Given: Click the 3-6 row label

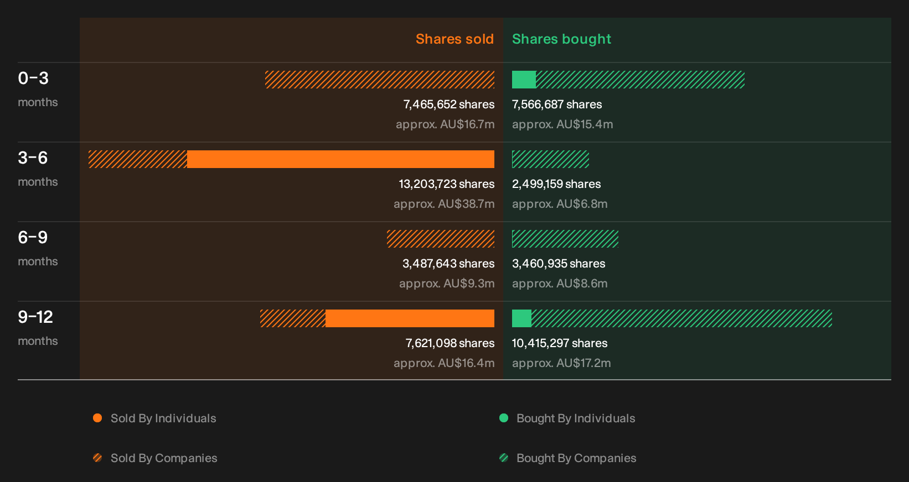Looking at the screenshot, I should tap(33, 158).
